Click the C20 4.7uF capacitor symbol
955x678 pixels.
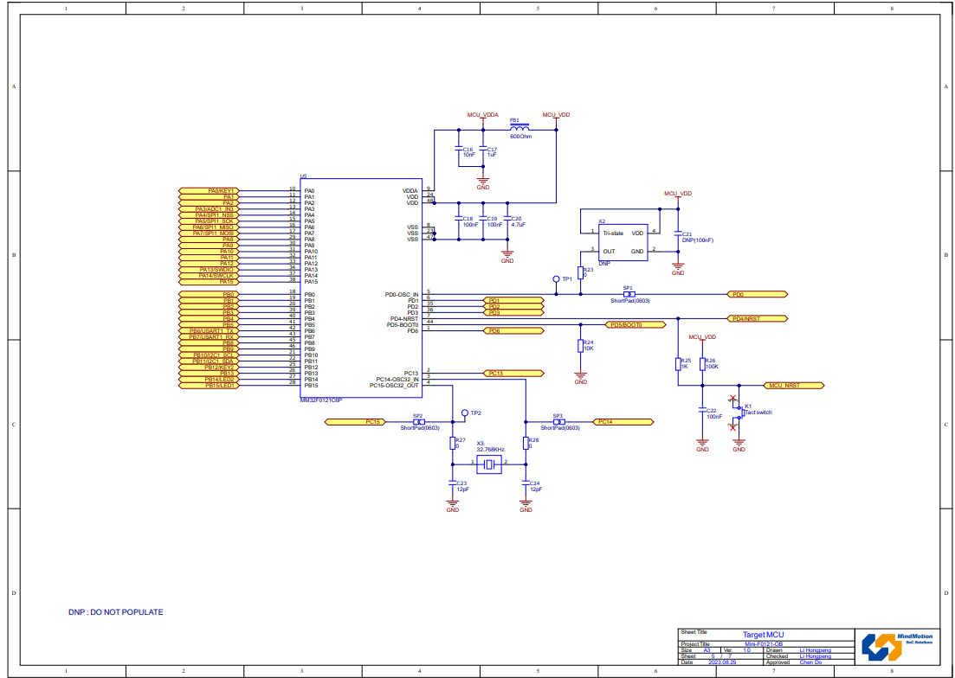[507, 220]
